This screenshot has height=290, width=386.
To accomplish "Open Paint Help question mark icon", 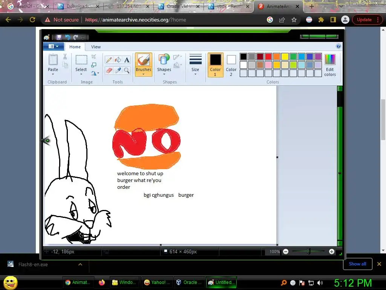I will 339,46.
